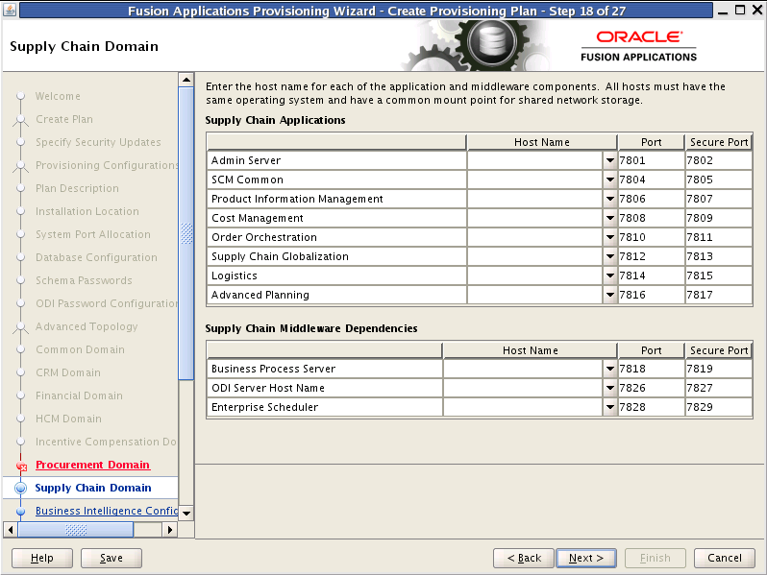Click the disabled Finish button
767x575 pixels.
pos(655,558)
